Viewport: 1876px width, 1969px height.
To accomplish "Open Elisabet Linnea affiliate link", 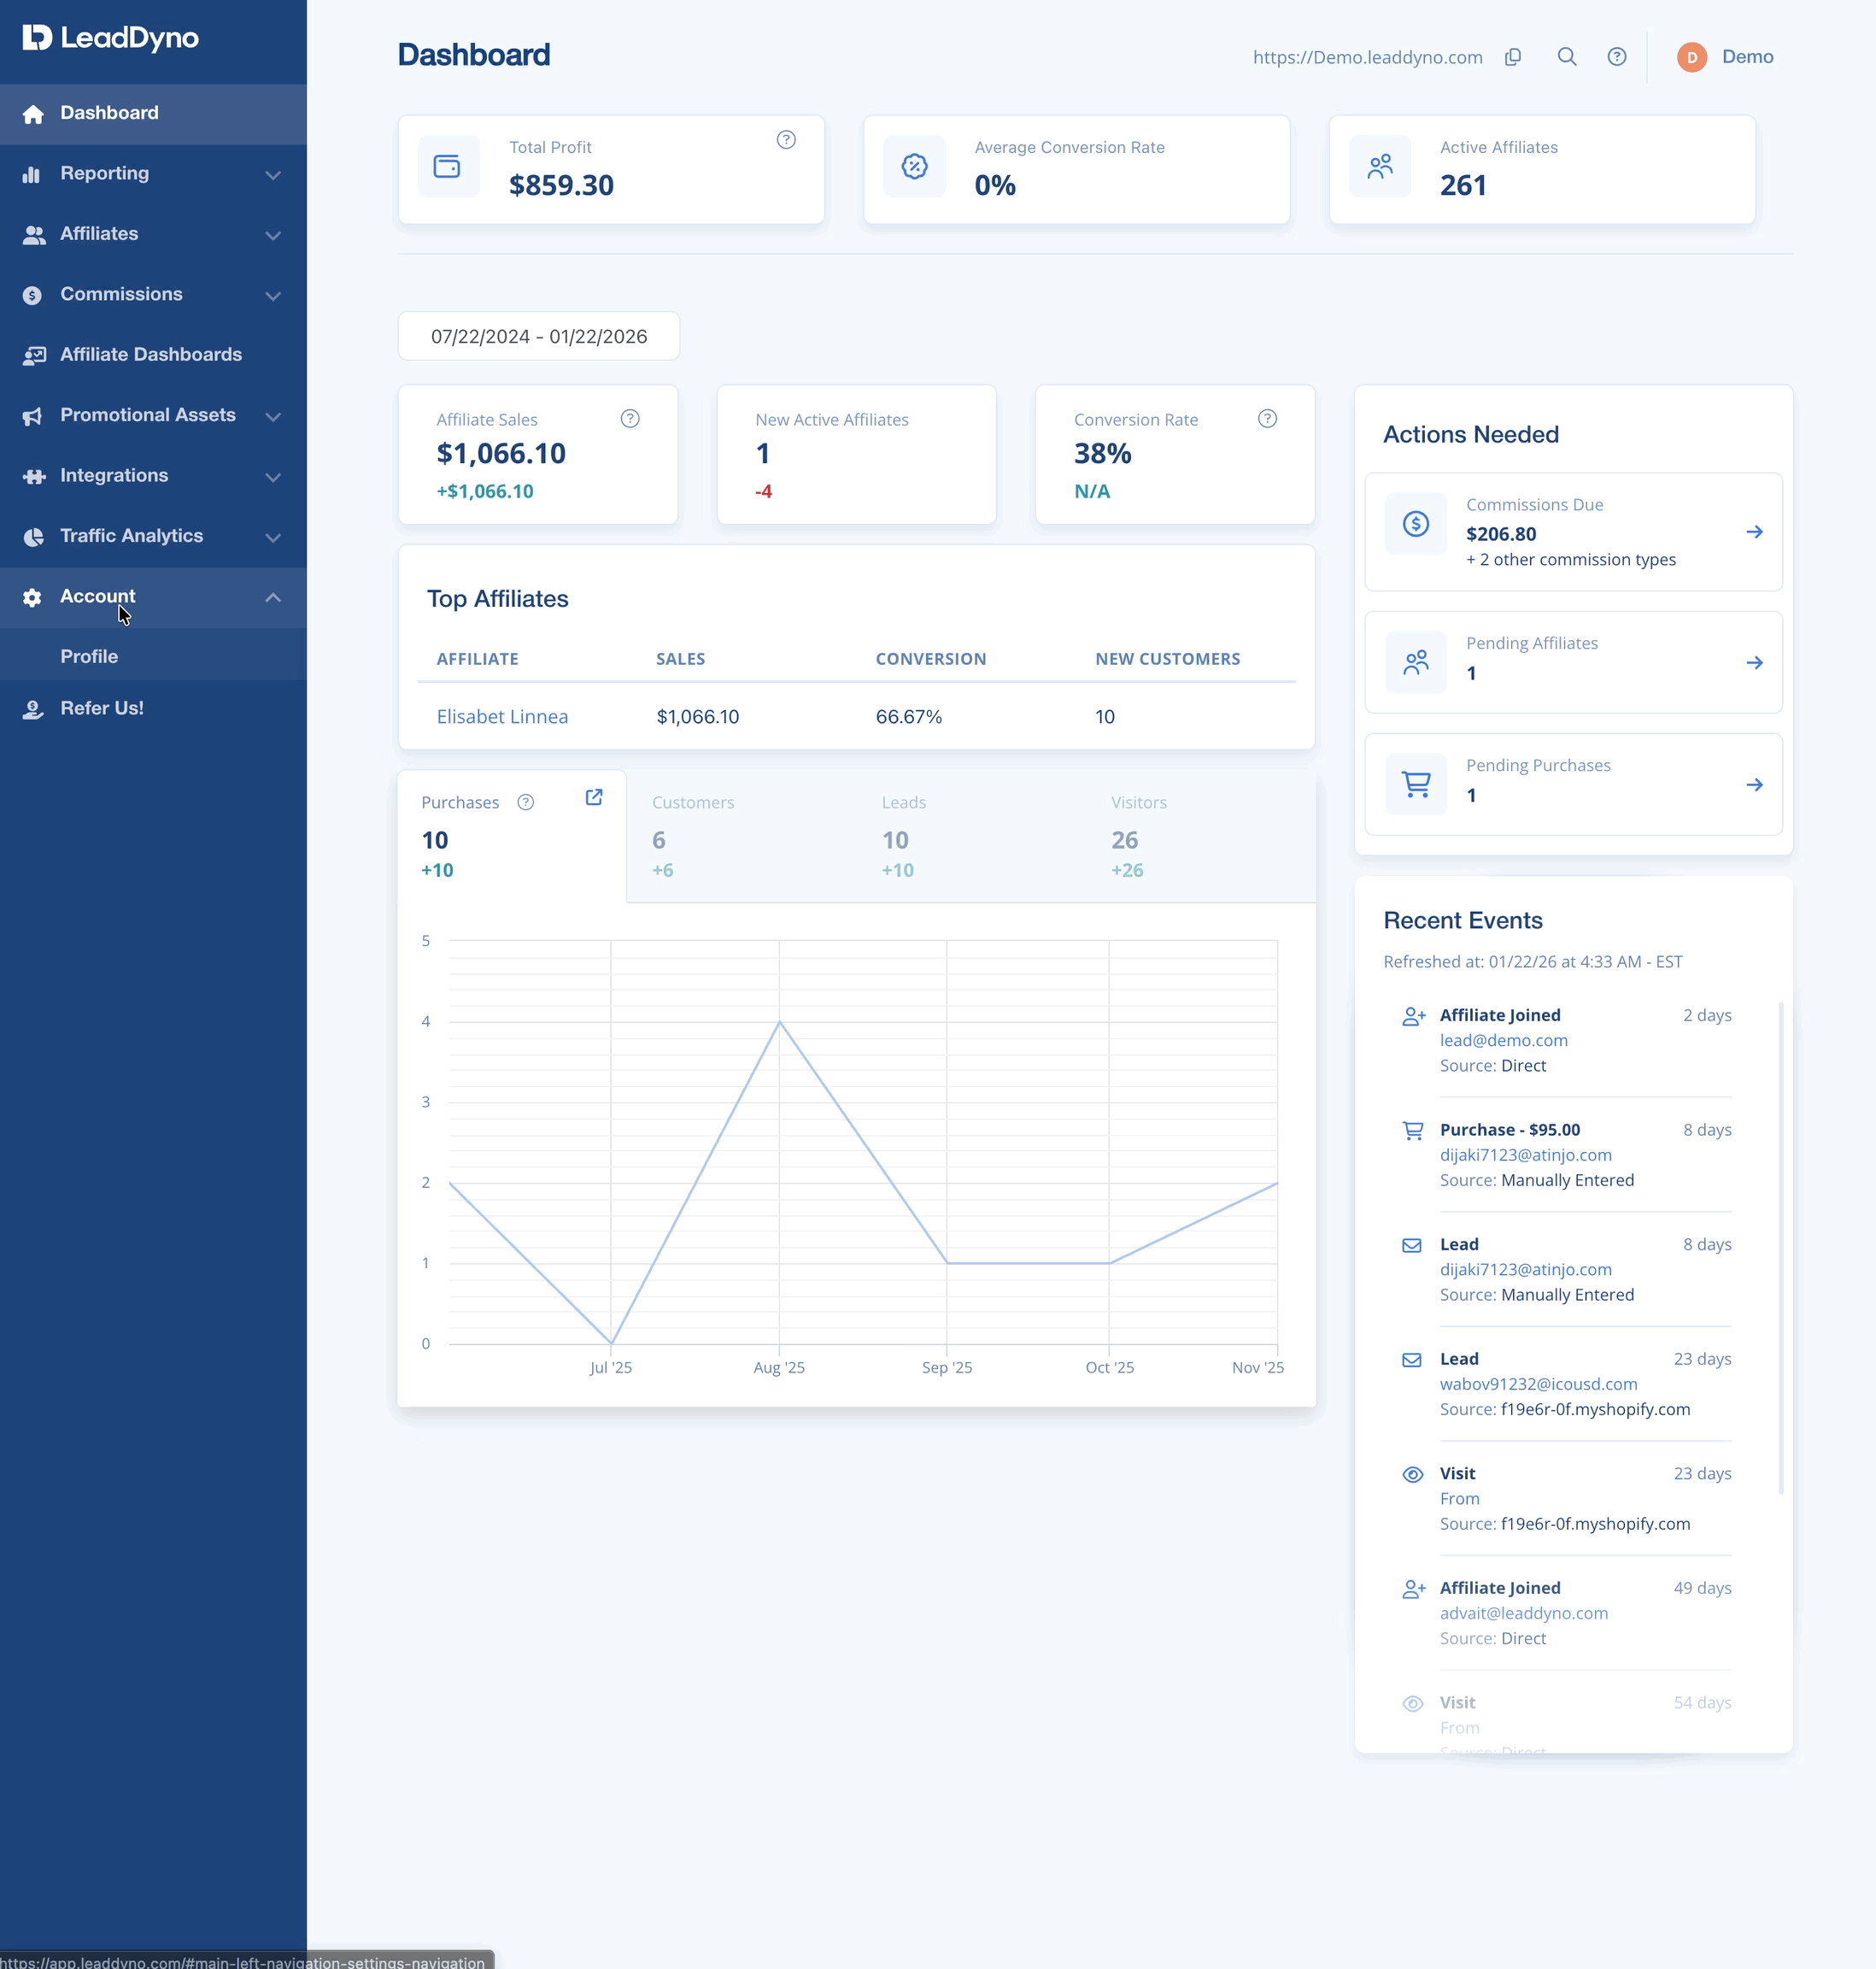I will click(502, 717).
